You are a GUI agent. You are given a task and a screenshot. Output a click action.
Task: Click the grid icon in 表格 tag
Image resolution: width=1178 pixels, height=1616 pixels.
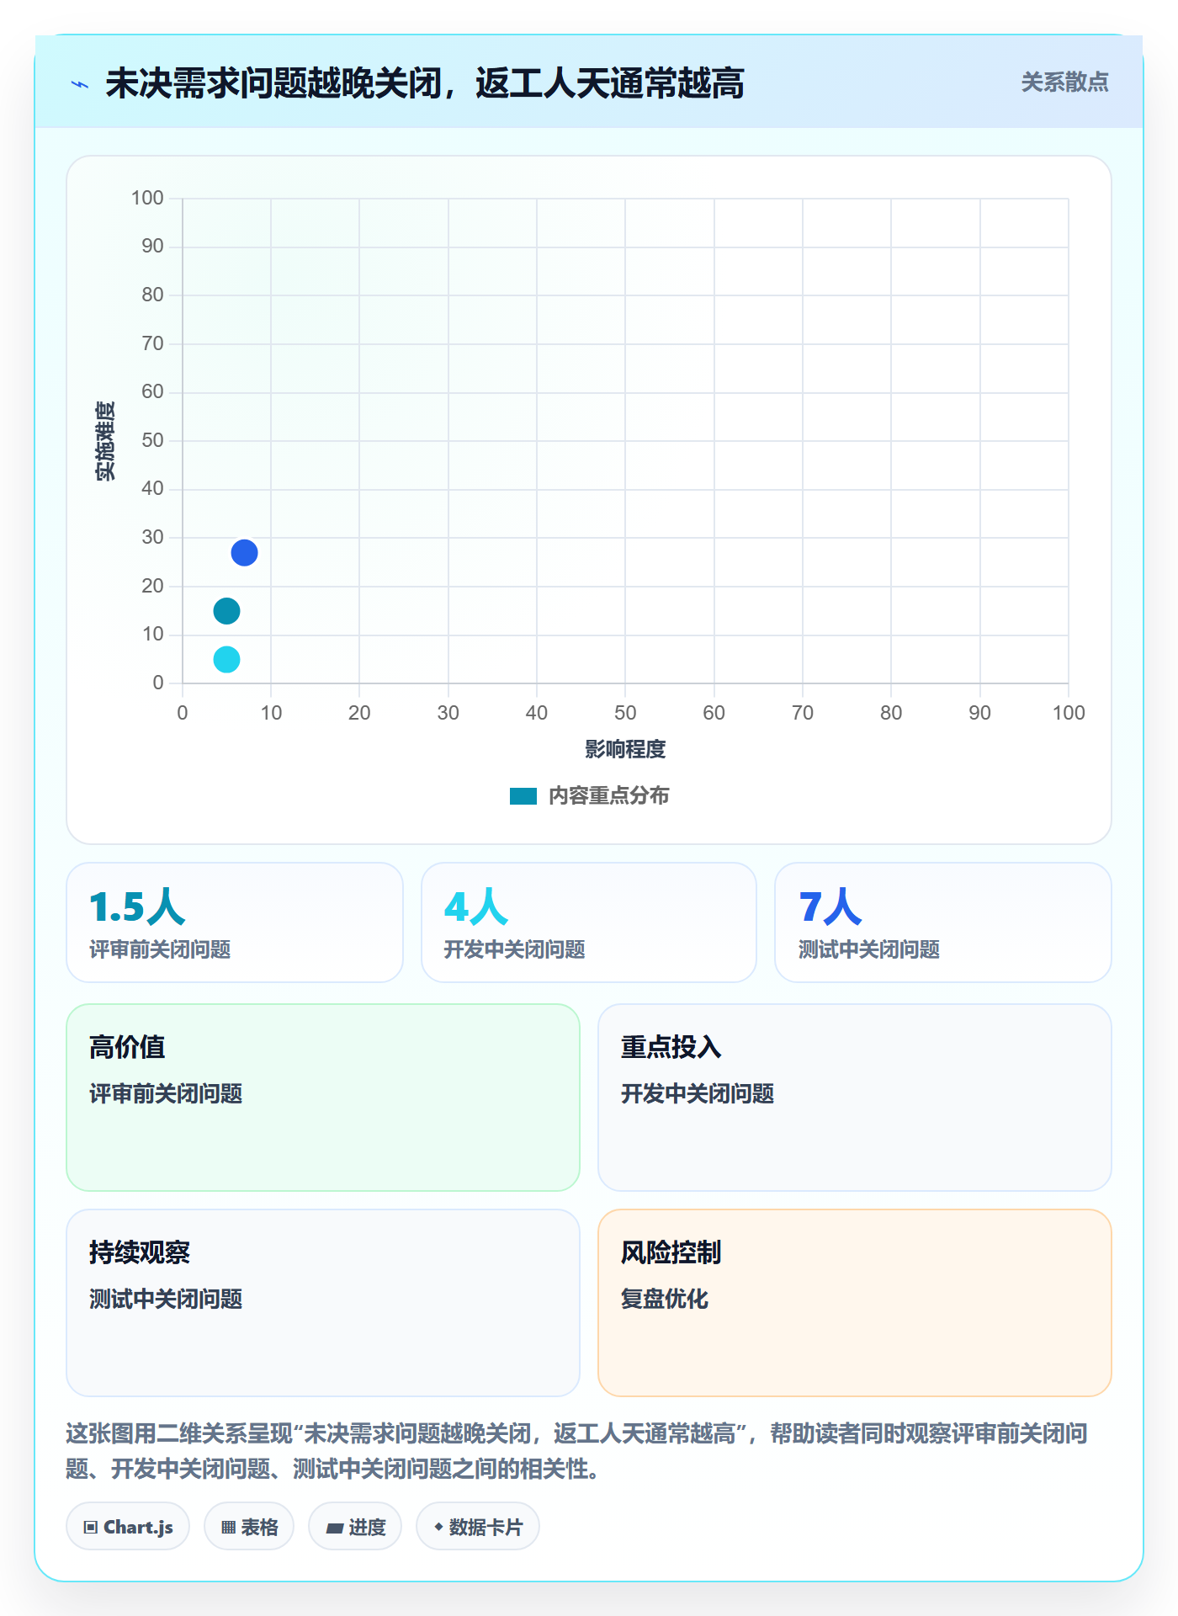(228, 1528)
